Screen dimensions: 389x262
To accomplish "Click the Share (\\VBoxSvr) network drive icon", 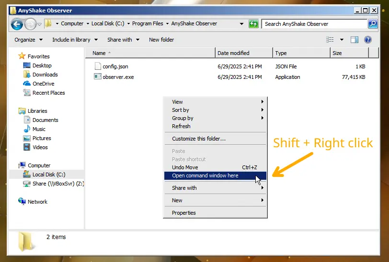I will point(26,184).
